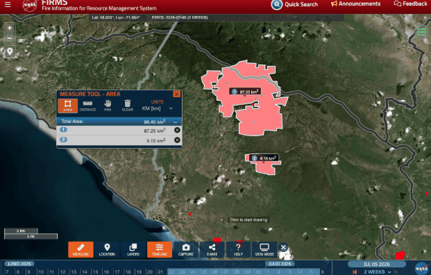Zoom out on the map
This screenshot has width=431, height=275.
[x=10, y=38]
